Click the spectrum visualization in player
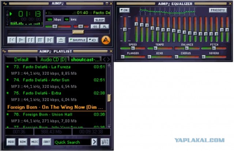This screenshot has height=151, width=234. [26, 23]
